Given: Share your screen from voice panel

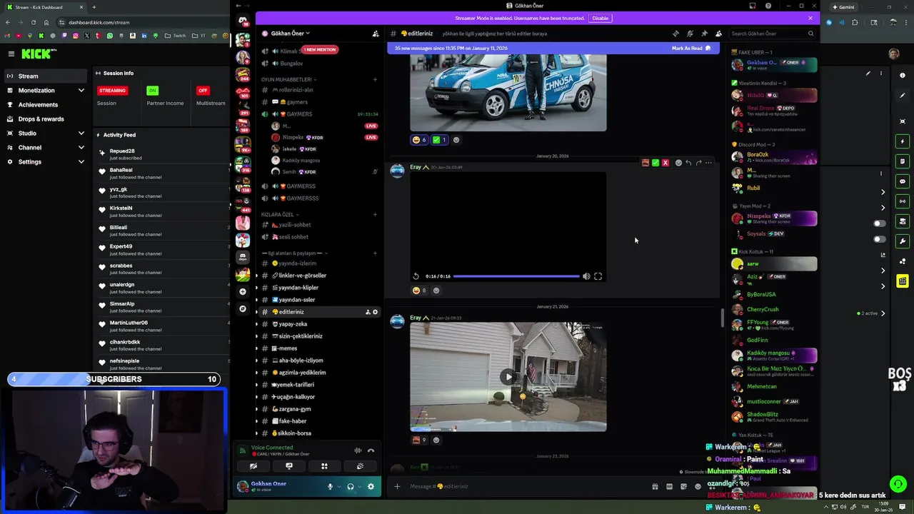Looking at the screenshot, I should click(x=289, y=466).
